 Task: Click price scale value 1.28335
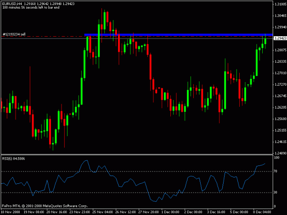click(281, 61)
